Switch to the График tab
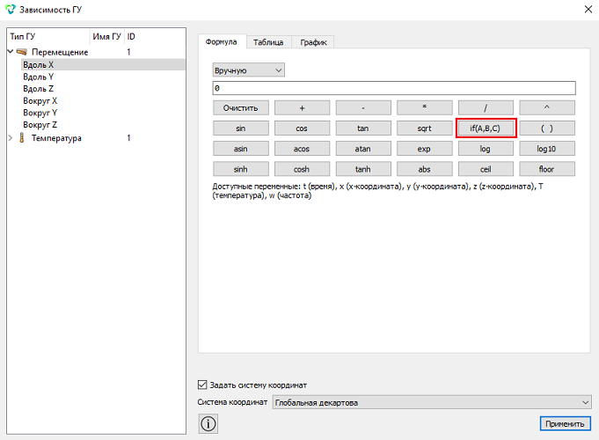 (x=313, y=42)
